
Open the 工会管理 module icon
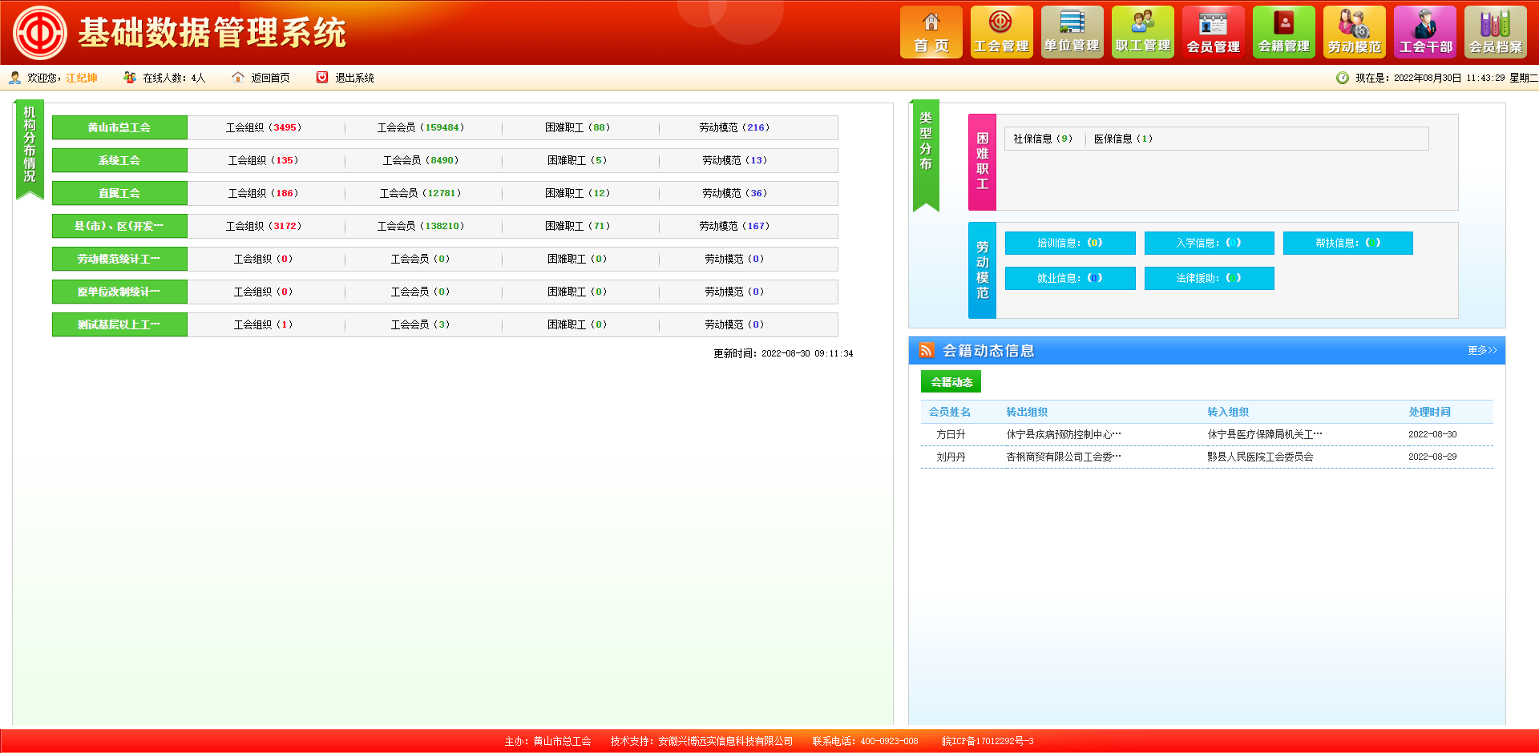(x=1001, y=33)
